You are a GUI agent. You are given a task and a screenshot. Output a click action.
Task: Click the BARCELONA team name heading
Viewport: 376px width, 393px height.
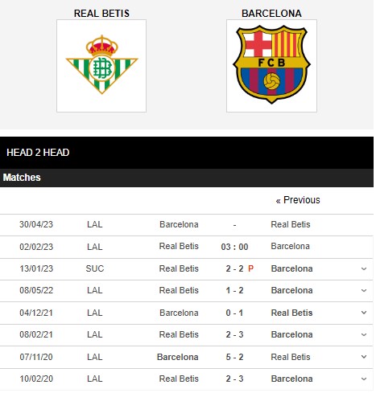point(271,14)
